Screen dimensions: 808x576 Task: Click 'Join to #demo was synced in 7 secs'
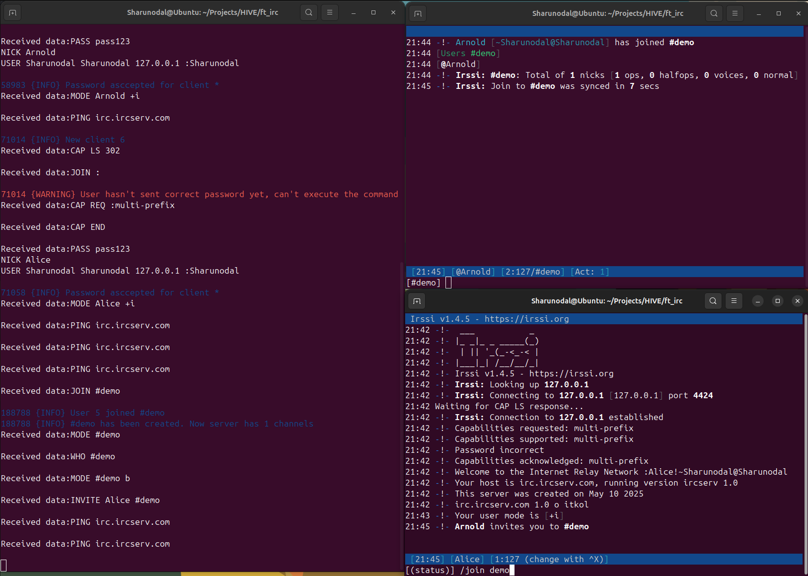coord(575,86)
